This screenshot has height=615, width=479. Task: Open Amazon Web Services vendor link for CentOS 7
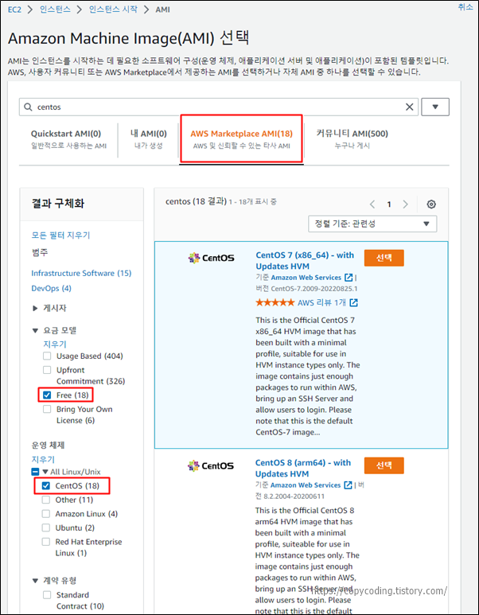(x=306, y=278)
